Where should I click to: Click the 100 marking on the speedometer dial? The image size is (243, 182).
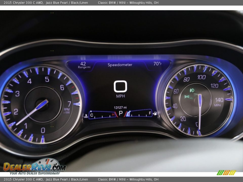[201, 77]
